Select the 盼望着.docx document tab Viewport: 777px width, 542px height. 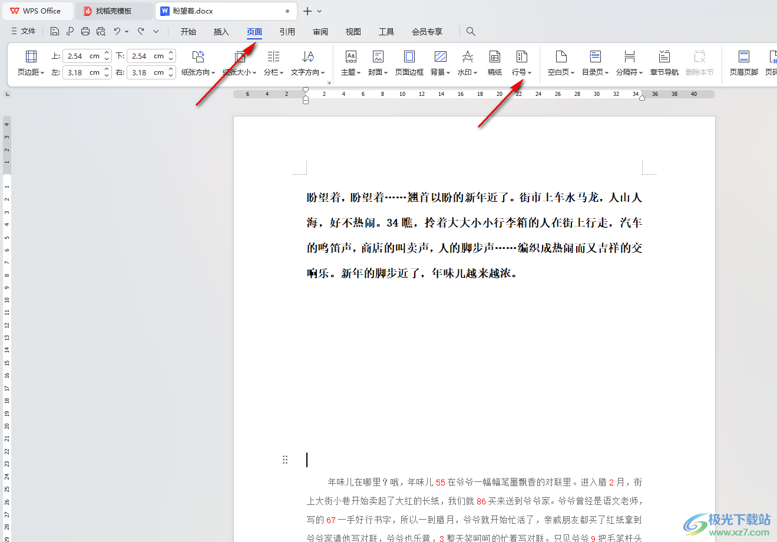[x=226, y=11]
